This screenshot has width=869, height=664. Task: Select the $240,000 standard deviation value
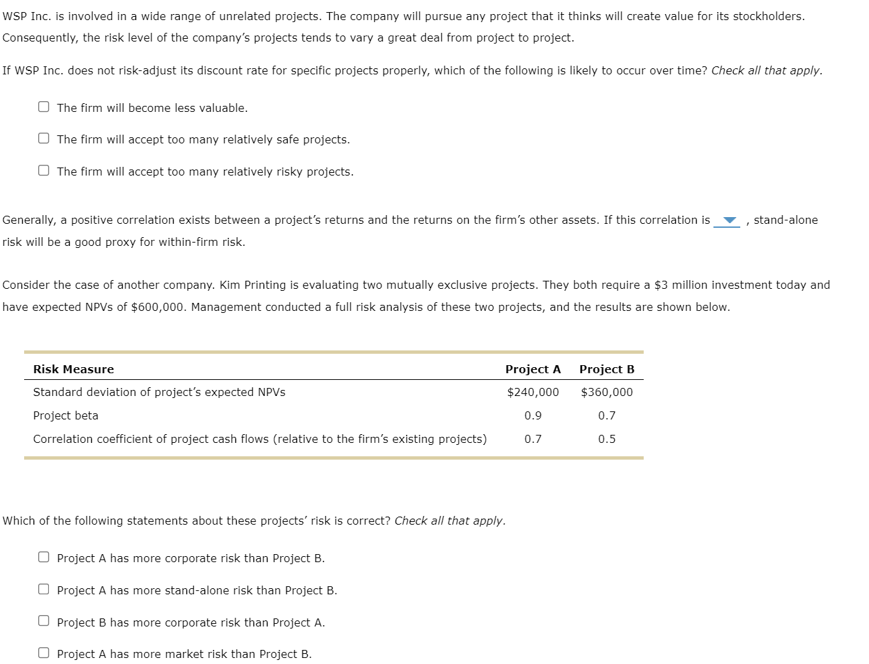pos(533,392)
